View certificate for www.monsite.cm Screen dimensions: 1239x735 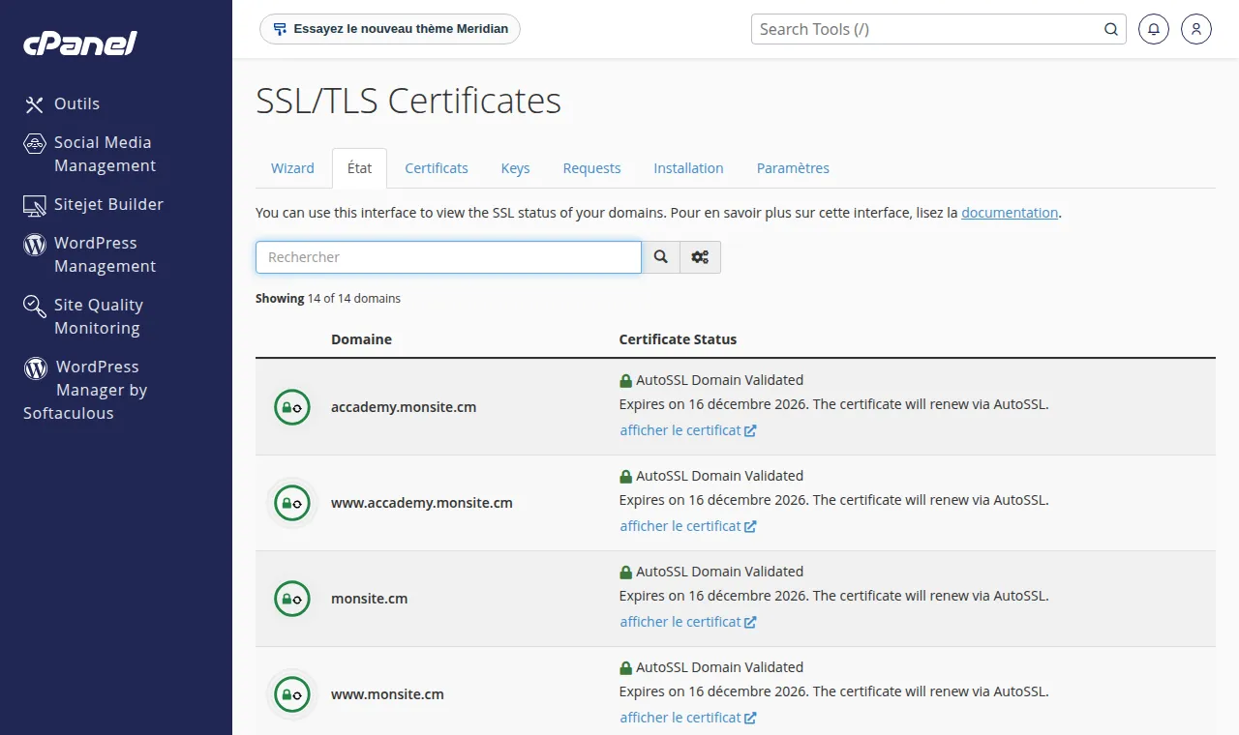tap(688, 718)
